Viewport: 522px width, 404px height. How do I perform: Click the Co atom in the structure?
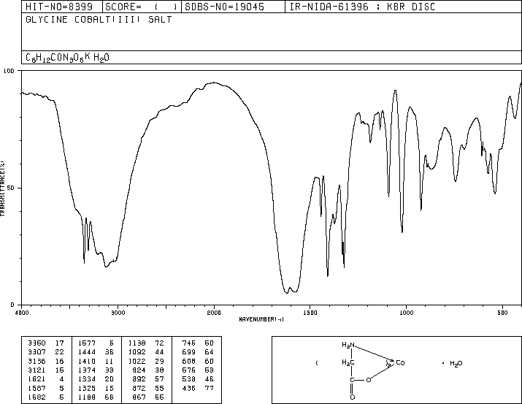point(400,362)
